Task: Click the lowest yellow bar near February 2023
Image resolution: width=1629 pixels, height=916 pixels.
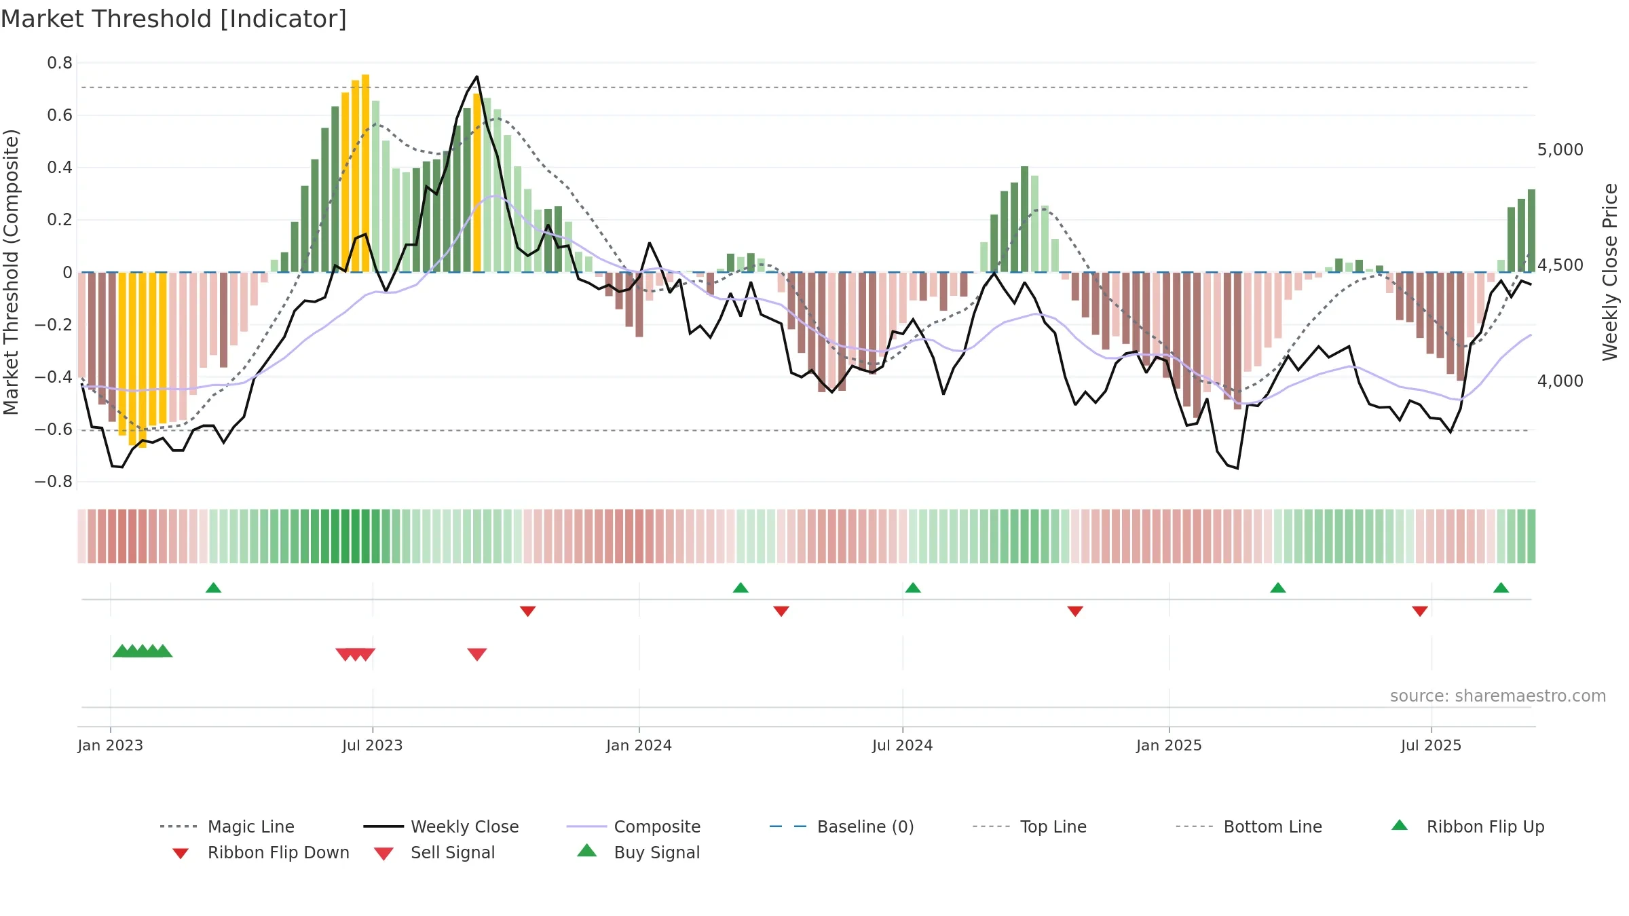Action: (x=143, y=360)
